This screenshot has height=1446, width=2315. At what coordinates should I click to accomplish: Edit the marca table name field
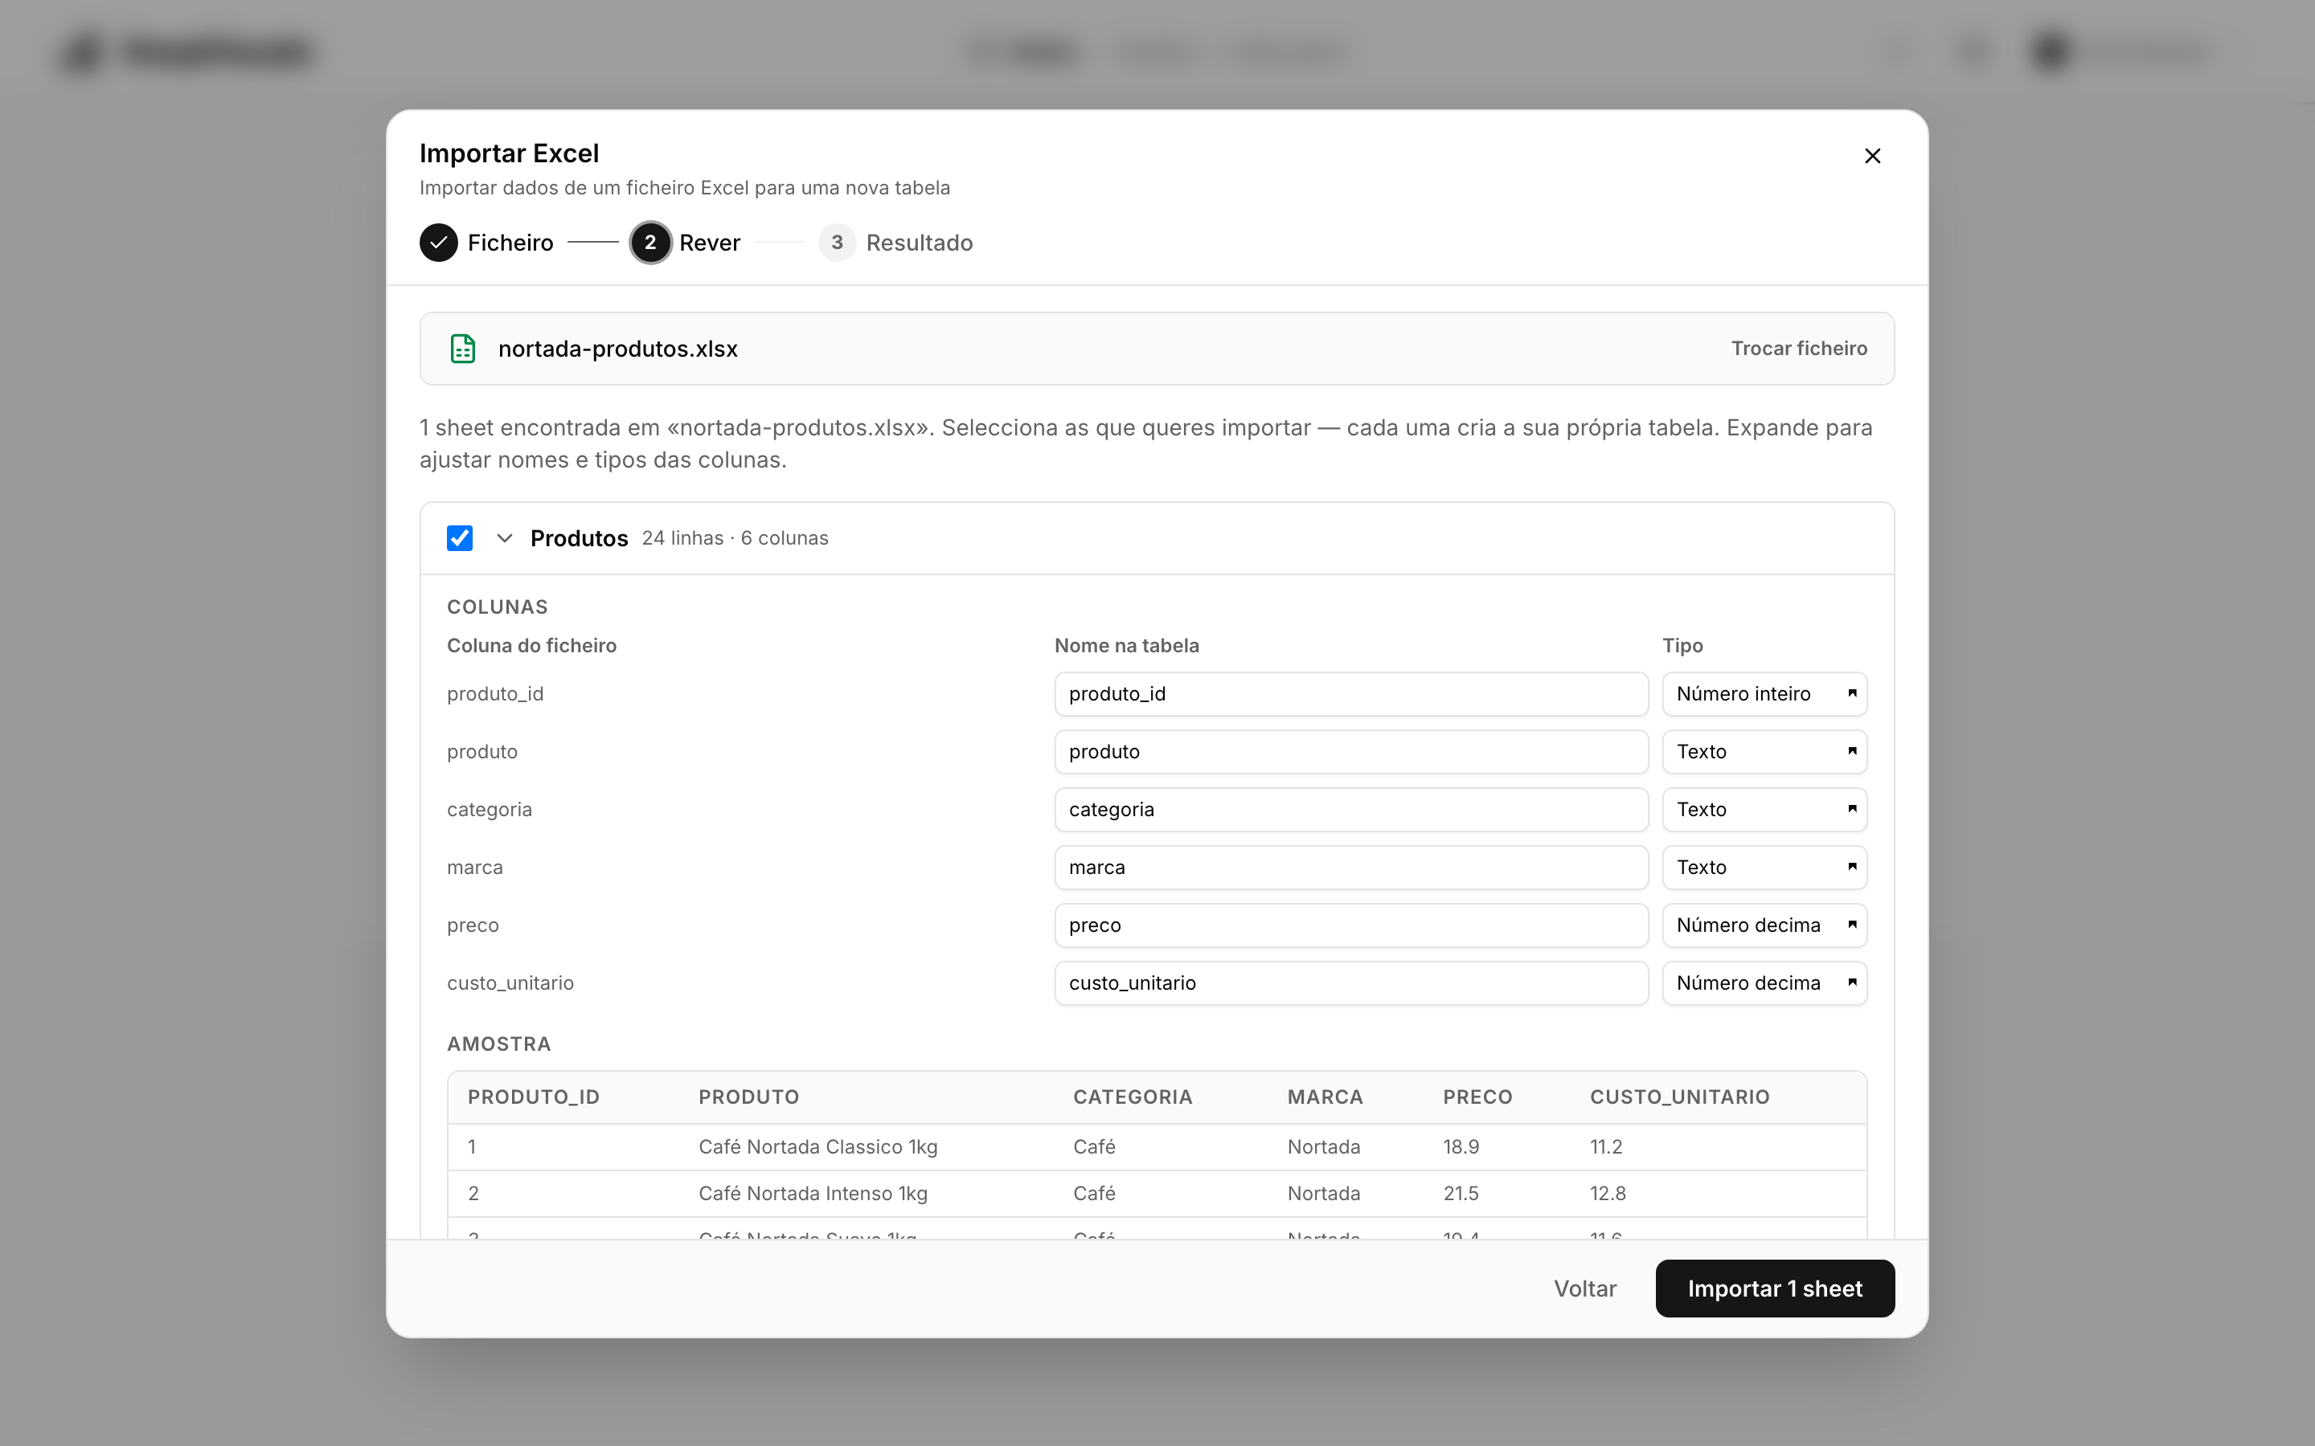point(1350,868)
